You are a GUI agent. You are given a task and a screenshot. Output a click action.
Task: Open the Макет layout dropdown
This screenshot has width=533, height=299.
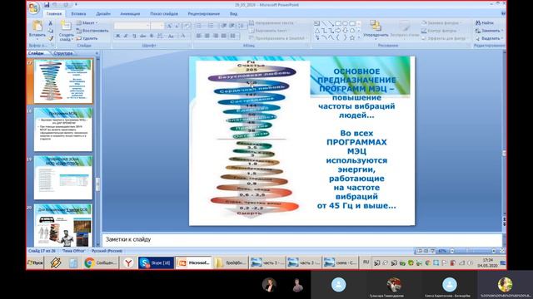[87, 22]
